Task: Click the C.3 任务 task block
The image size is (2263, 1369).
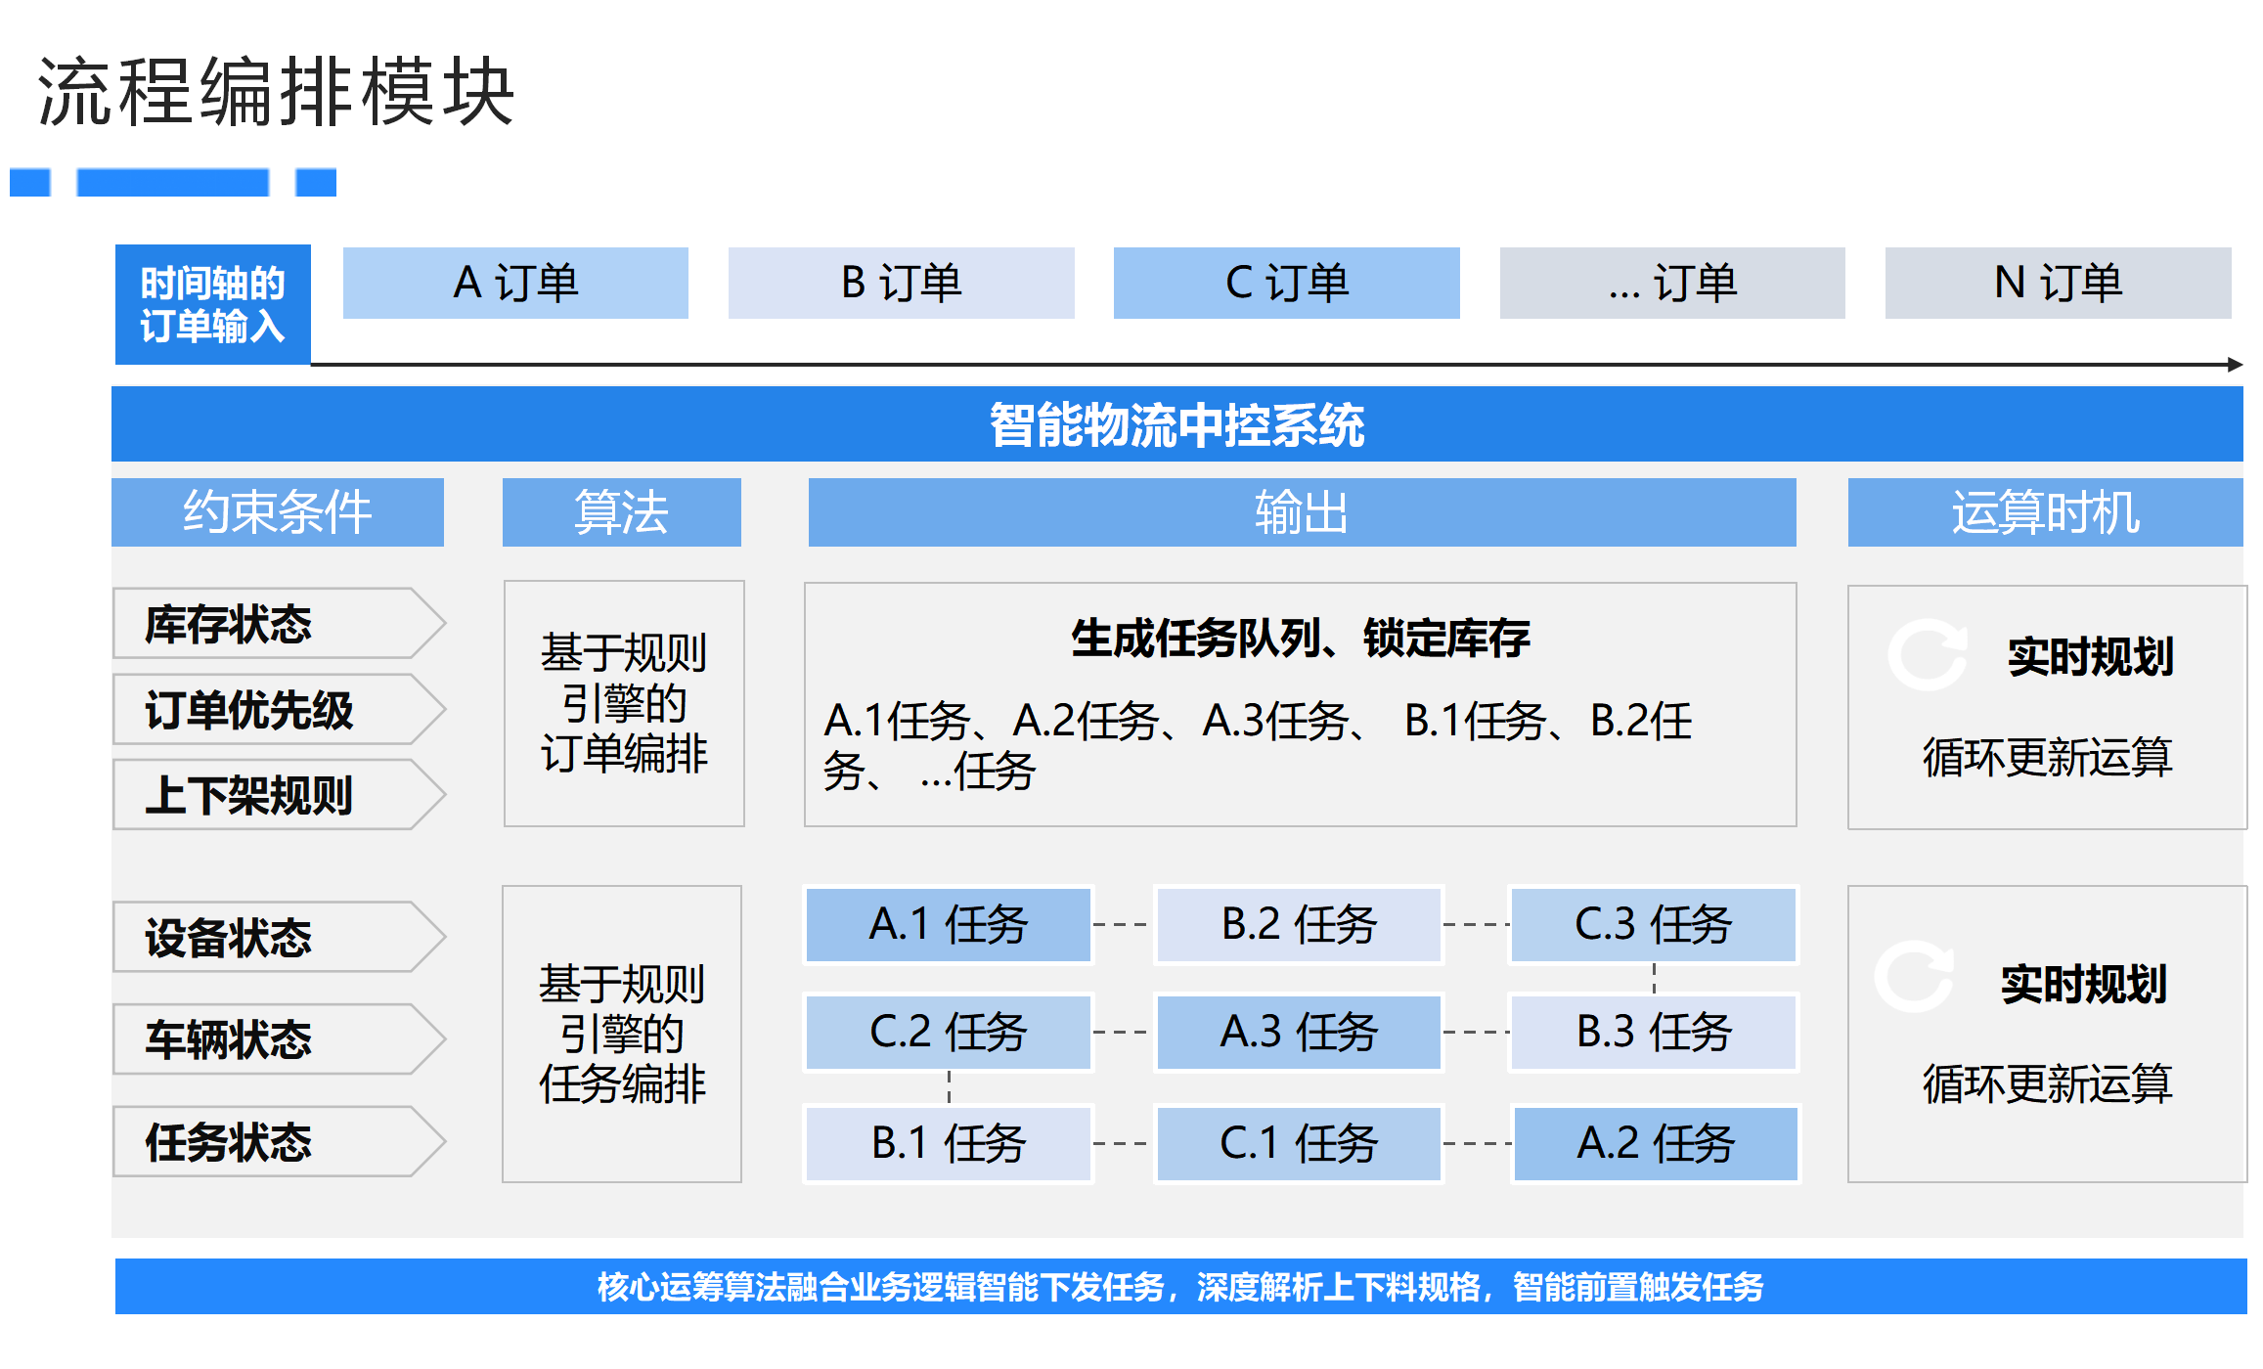Action: pos(1653,925)
